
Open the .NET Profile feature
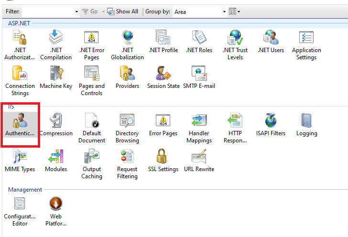tap(163, 42)
